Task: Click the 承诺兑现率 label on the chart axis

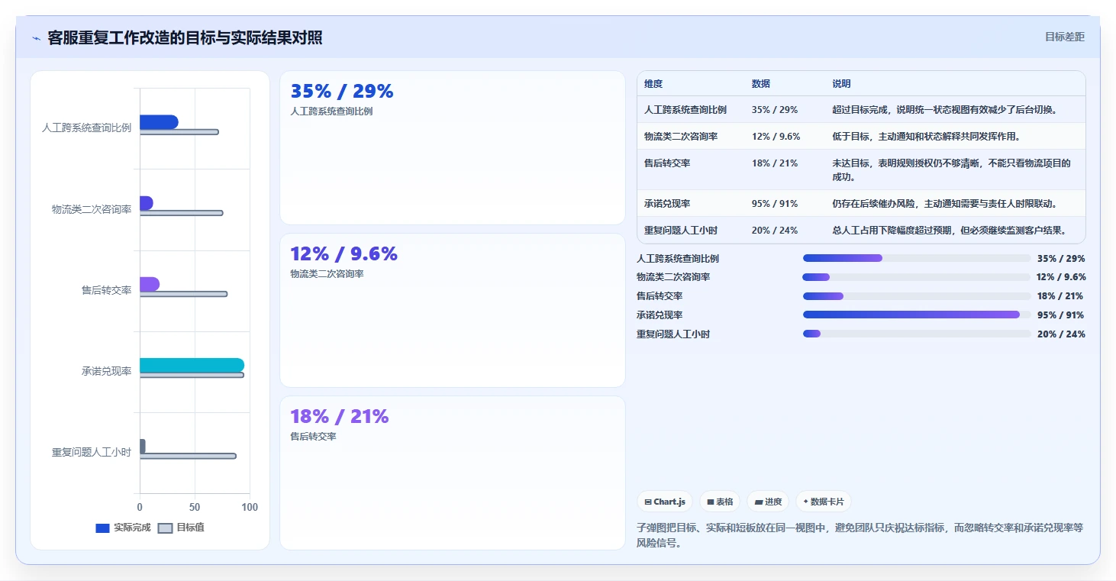Action: 107,372
